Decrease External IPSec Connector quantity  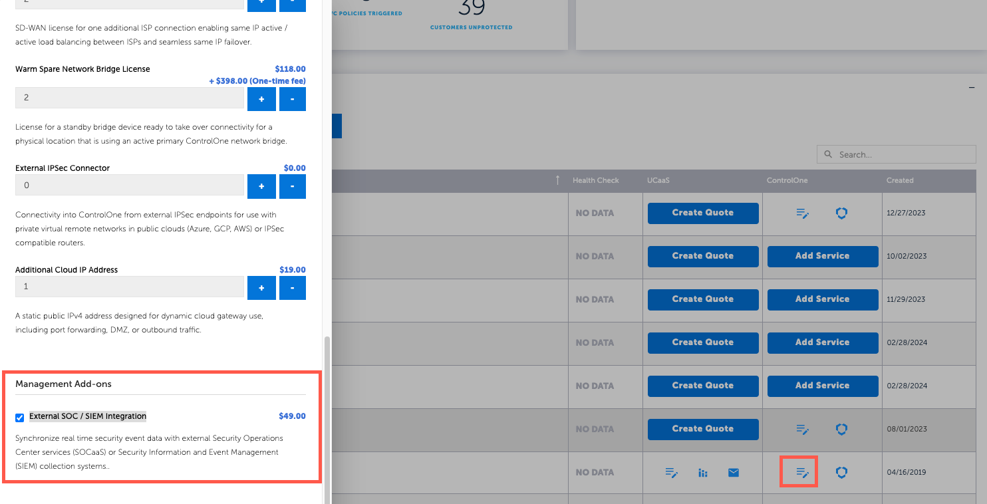click(292, 186)
